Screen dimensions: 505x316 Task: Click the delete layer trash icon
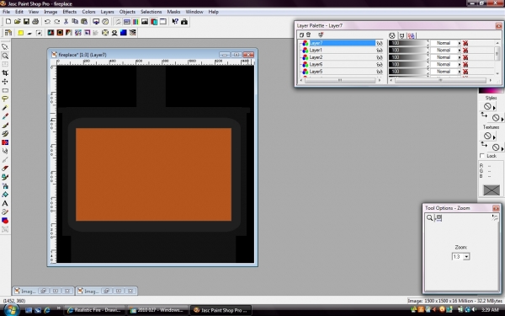[309, 35]
